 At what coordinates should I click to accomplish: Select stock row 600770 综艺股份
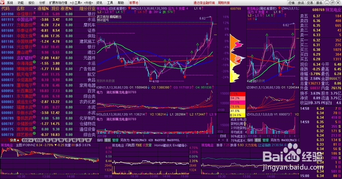pos(48,135)
